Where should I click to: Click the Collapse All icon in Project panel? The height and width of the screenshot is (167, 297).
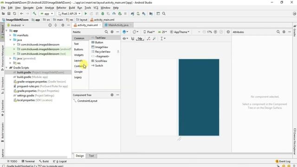coord(56,25)
